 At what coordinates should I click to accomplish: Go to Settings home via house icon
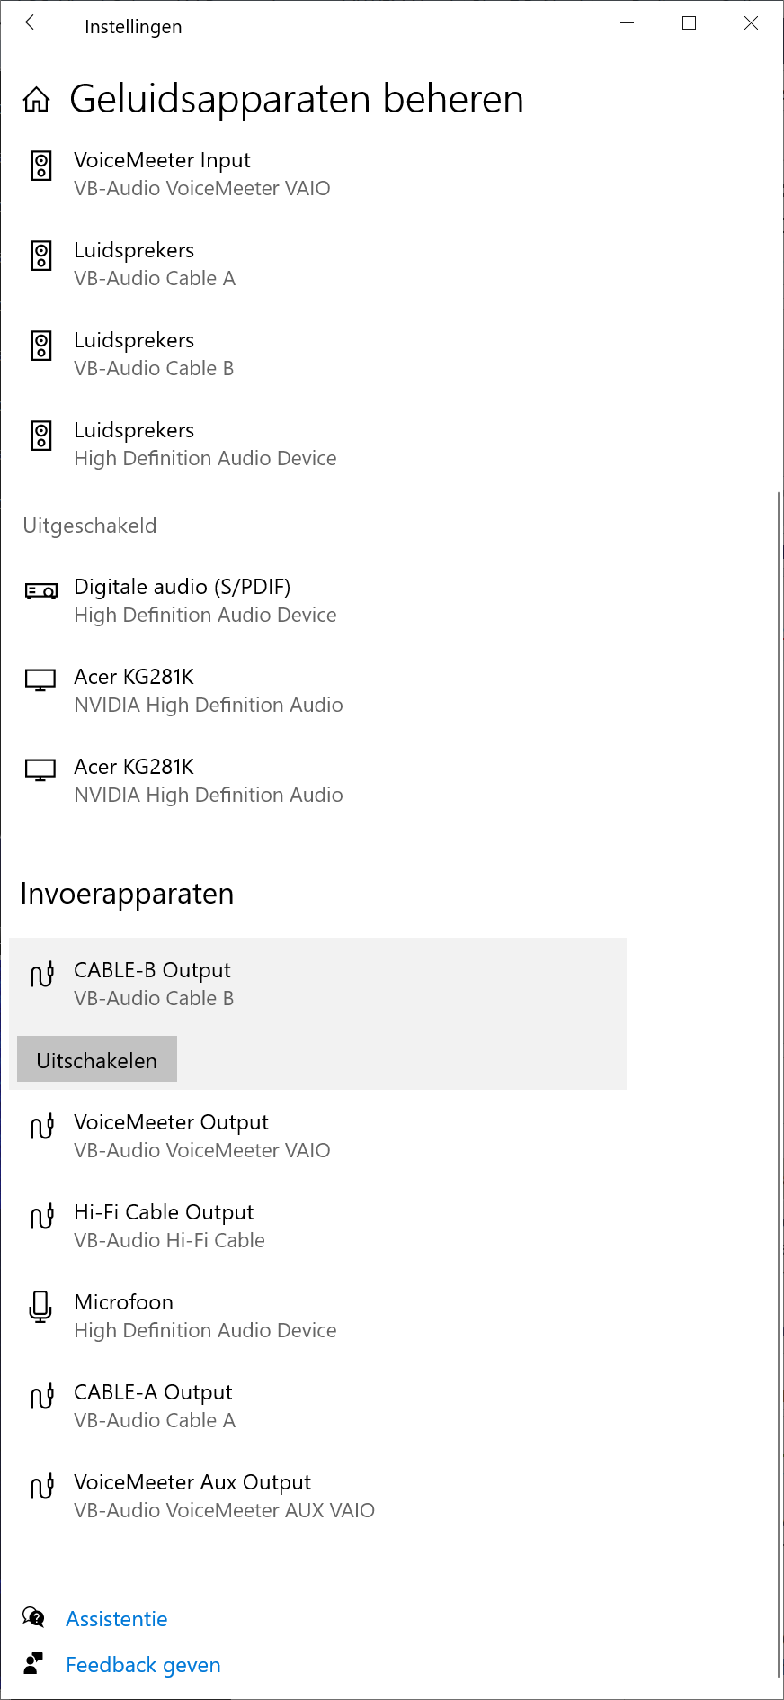tap(36, 99)
